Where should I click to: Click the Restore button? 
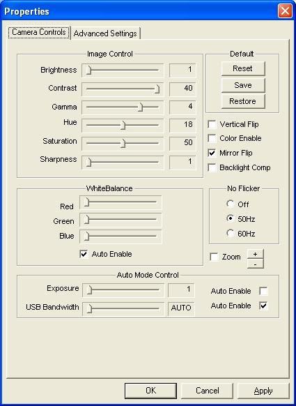point(243,101)
